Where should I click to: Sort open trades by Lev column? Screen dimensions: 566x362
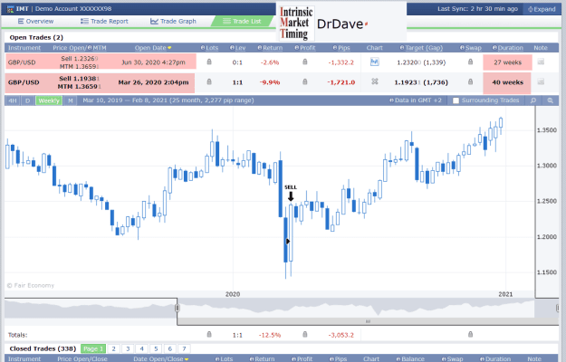click(238, 48)
